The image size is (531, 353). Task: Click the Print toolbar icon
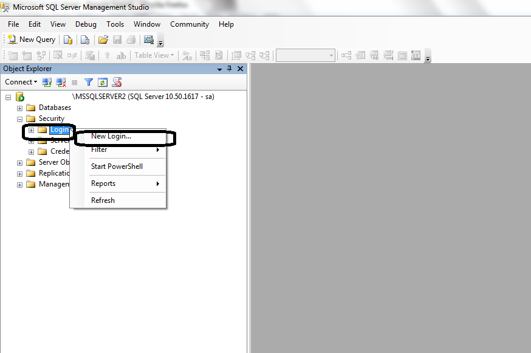pyautogui.click(x=131, y=39)
